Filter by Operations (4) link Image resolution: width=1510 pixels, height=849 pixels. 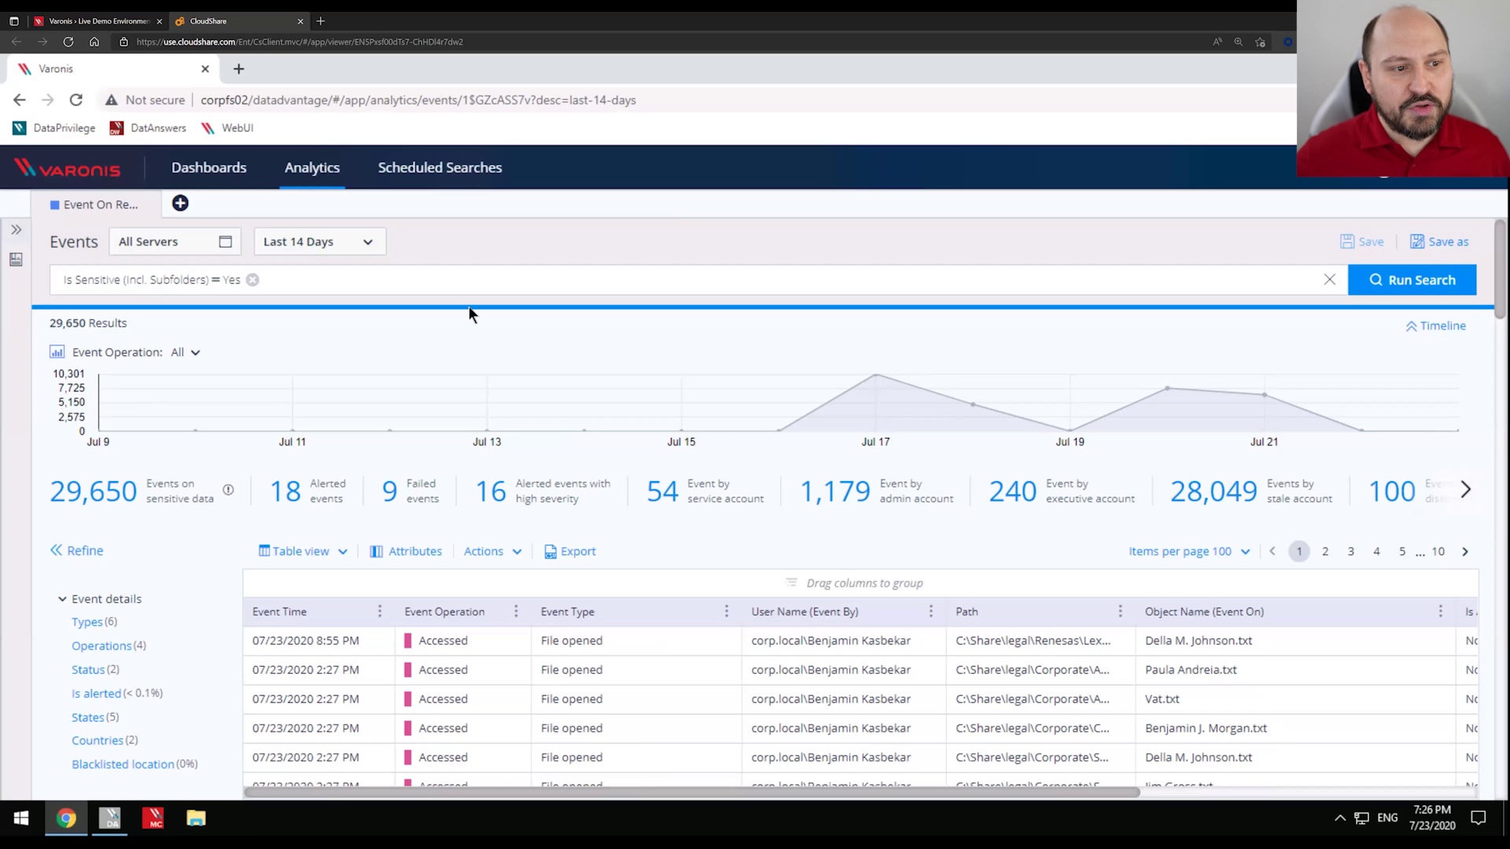(101, 645)
